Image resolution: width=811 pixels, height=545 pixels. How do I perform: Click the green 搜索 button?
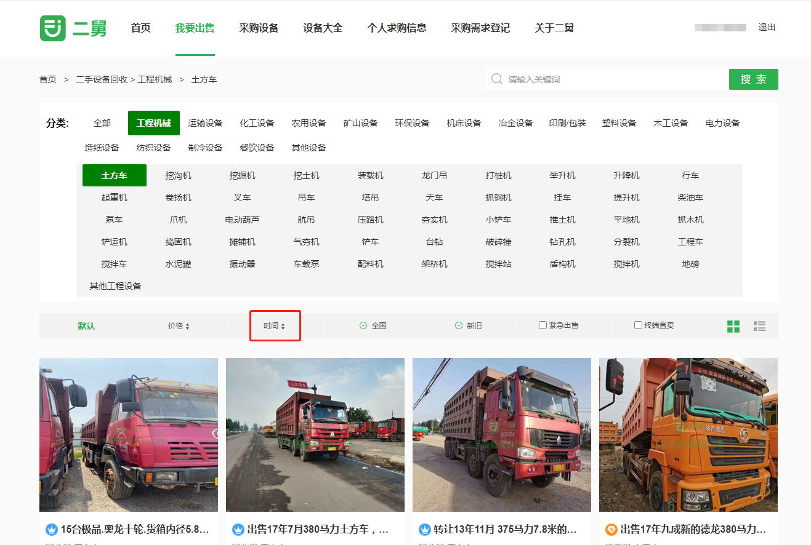(754, 79)
